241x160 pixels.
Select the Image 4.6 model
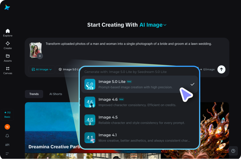click(139, 102)
